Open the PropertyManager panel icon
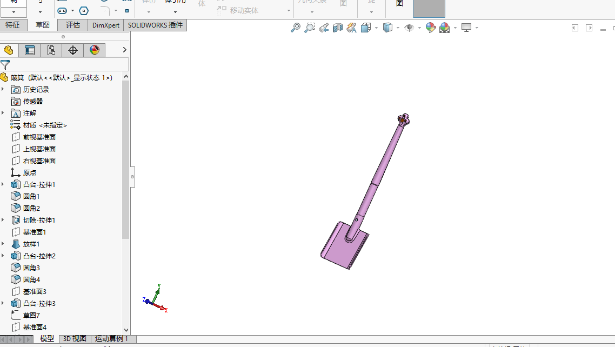Screen dimensions: 615x347 click(x=29, y=50)
